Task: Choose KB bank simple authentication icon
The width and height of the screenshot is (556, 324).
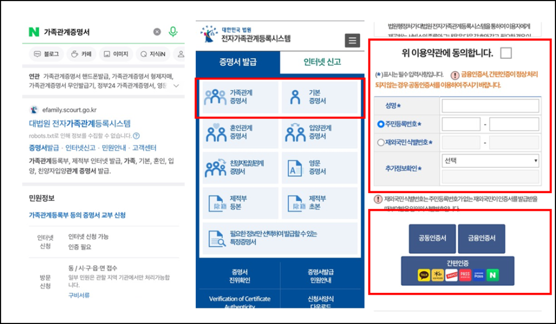Action: (437, 275)
